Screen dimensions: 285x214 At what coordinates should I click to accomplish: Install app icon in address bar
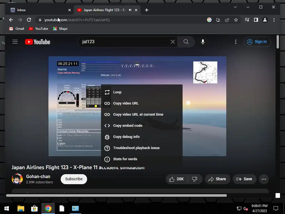point(218,20)
